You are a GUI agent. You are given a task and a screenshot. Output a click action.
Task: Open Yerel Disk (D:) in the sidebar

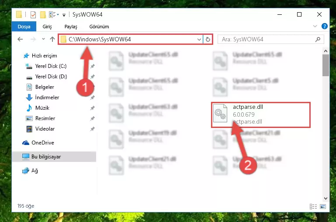pyautogui.click(x=51, y=77)
